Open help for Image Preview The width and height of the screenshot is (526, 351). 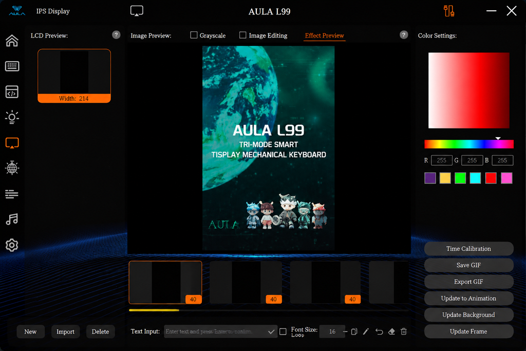tap(404, 35)
